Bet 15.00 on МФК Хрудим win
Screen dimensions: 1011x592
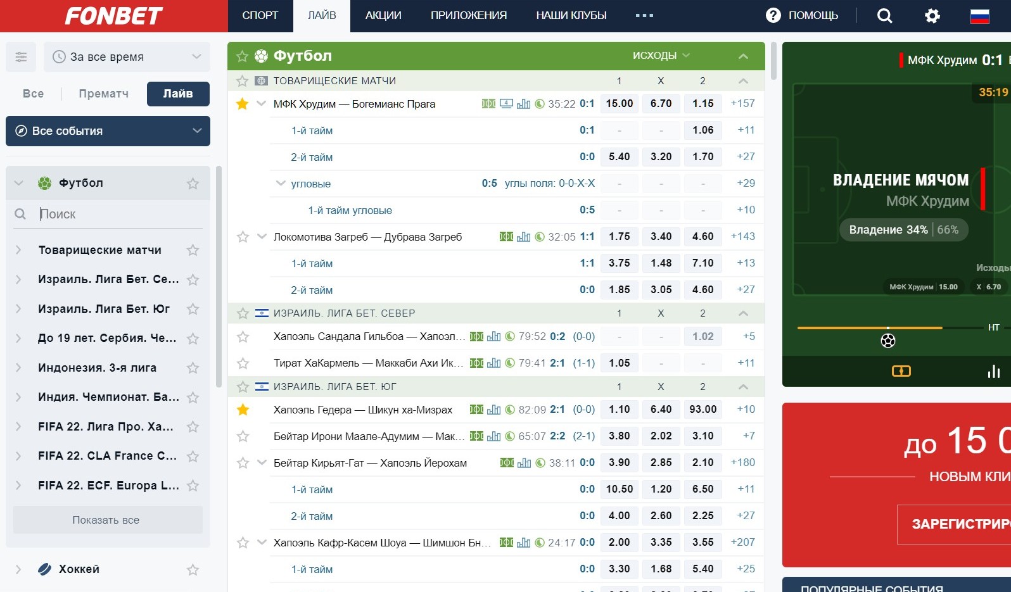[x=619, y=104]
